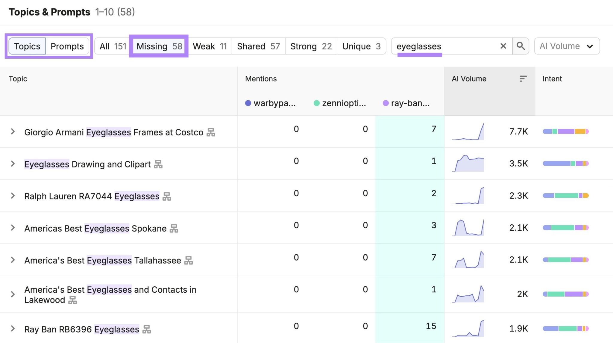Open Ray Ban RB6396 Eyeglasses topic
Screen dimensions: 613x343
[82, 329]
